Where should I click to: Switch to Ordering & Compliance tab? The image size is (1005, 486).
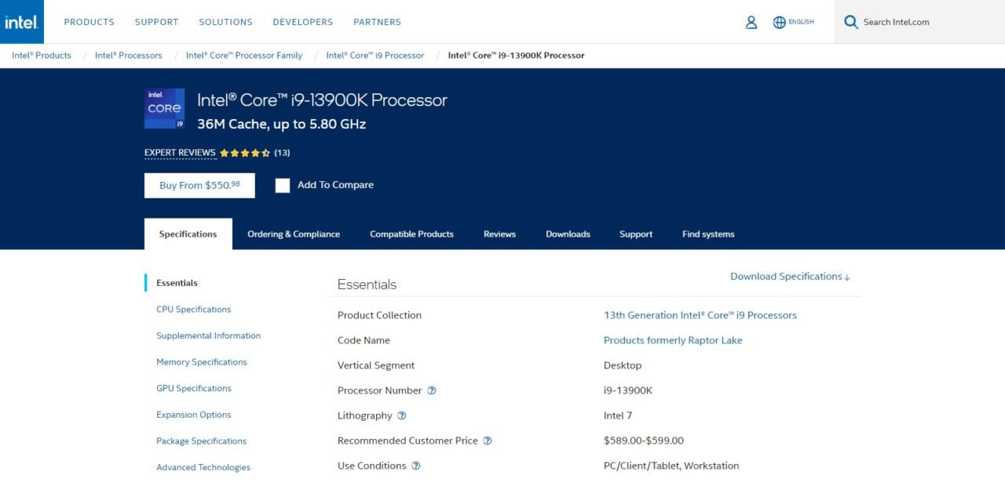click(x=294, y=234)
